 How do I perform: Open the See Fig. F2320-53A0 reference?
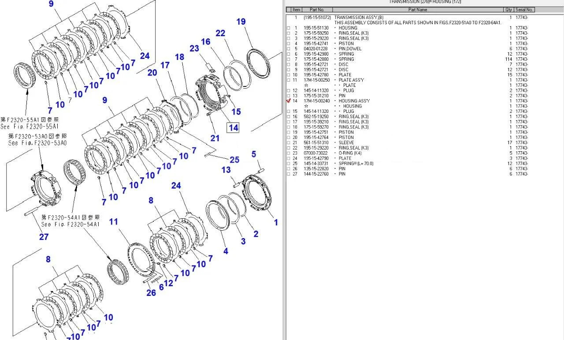[x=37, y=143]
